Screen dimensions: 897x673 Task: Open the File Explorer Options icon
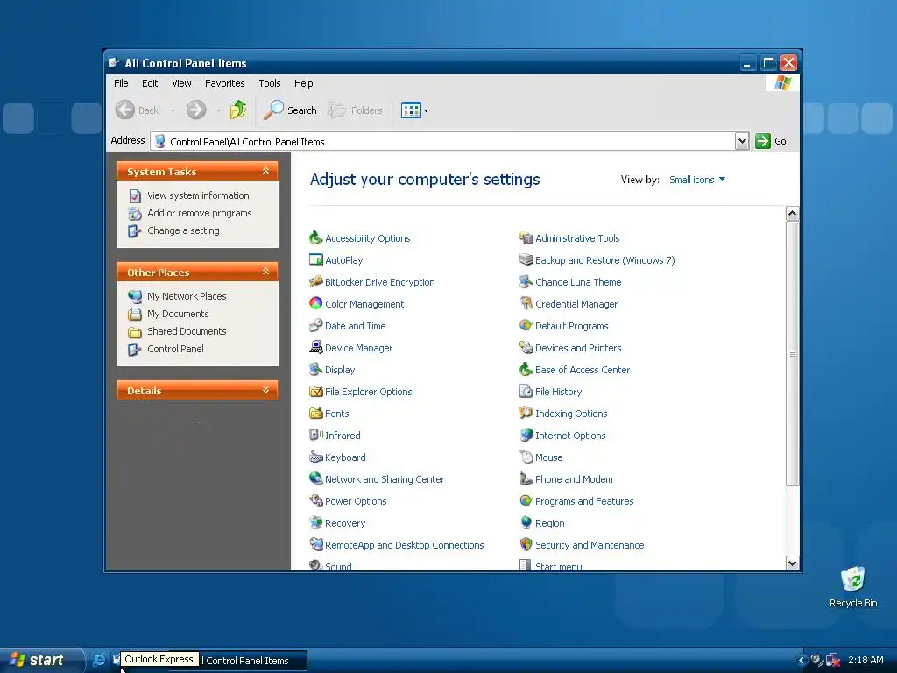[315, 392]
